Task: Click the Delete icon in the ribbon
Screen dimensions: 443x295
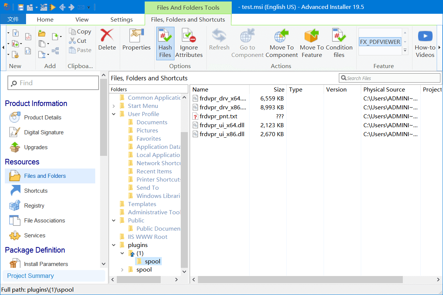Action: coord(107,39)
